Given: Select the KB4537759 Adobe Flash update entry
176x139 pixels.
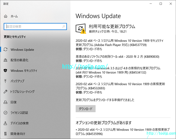Looking at the screenshot, I should [119, 45].
